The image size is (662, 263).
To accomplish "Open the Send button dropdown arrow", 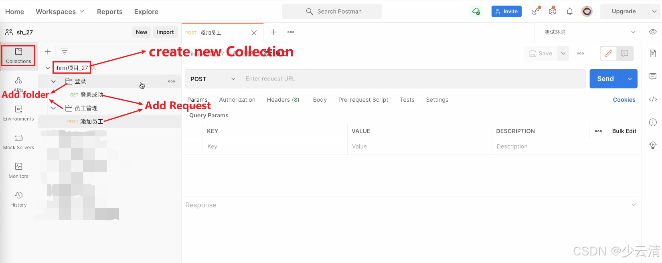I will click(x=630, y=79).
